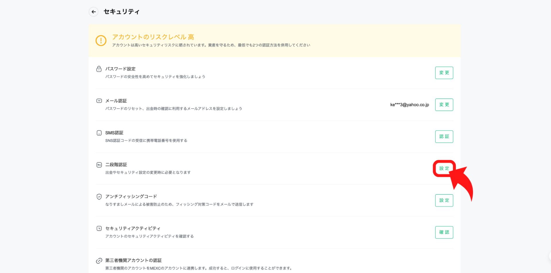
Task: Click the mail icon beside メール認証
Action: click(99, 101)
